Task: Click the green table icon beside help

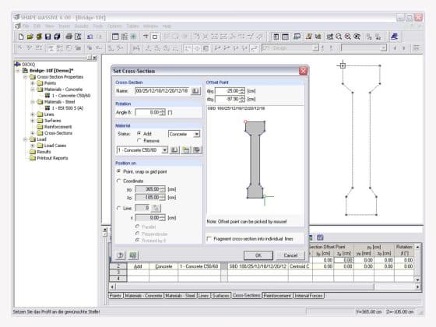Action: 133,255
